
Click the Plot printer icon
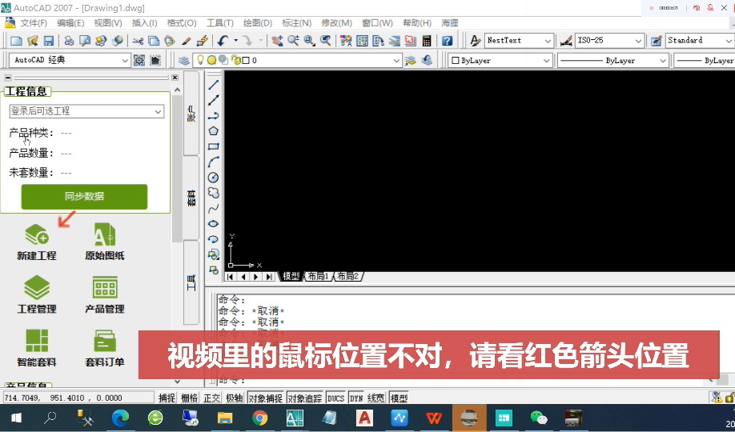coord(69,41)
